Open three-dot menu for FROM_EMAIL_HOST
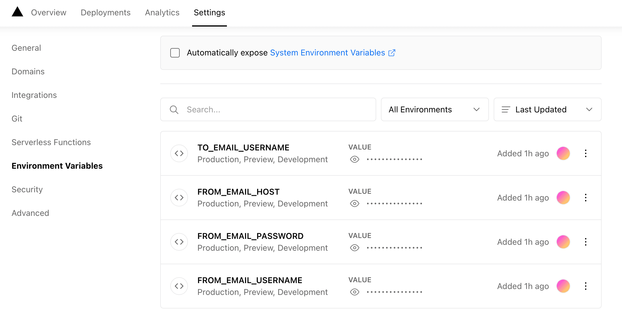This screenshot has height=325, width=622. [585, 198]
